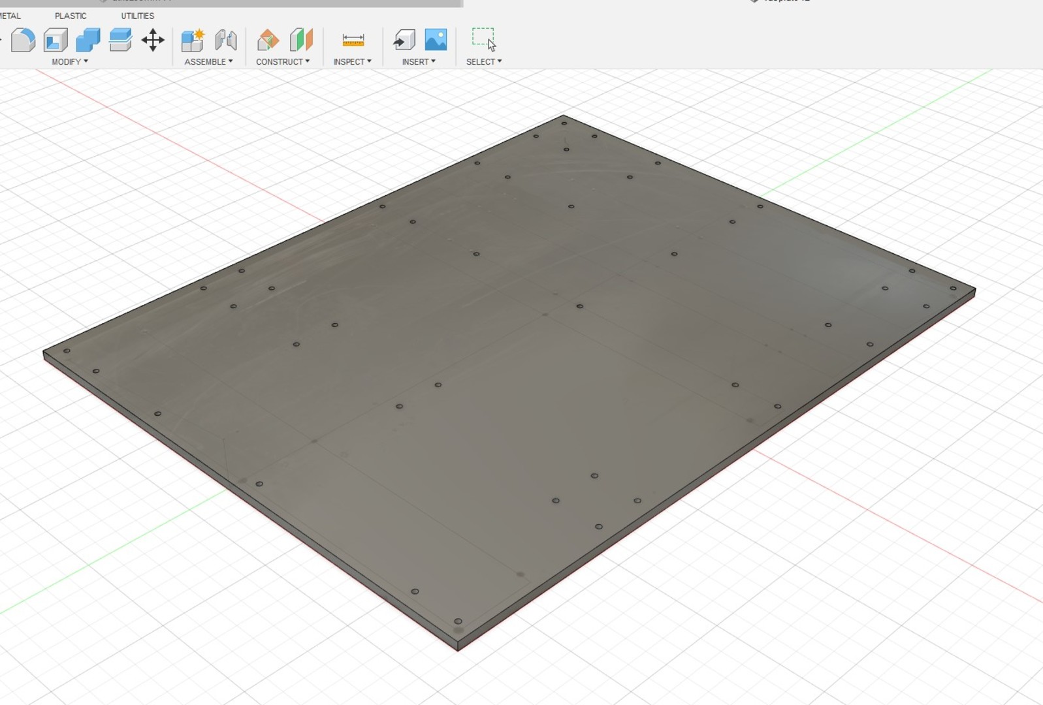1043x705 pixels.
Task: Start the Joint tool
Action: 225,40
